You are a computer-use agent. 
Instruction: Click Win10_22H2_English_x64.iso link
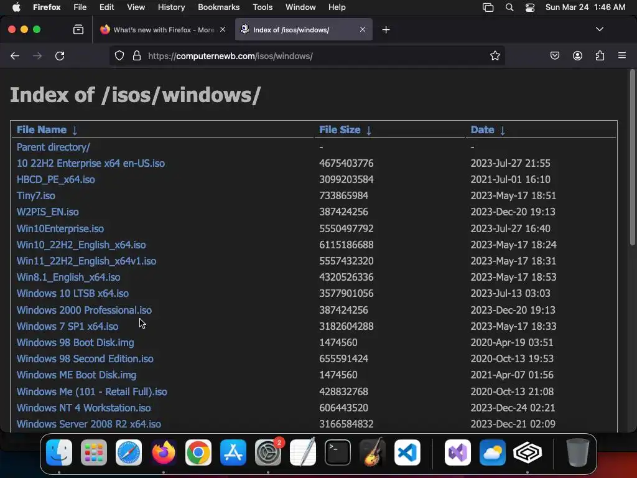81,245
